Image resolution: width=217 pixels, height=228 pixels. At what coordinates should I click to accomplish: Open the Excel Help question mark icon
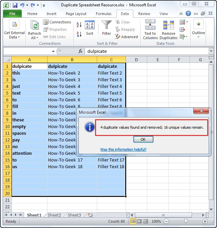[188, 13]
